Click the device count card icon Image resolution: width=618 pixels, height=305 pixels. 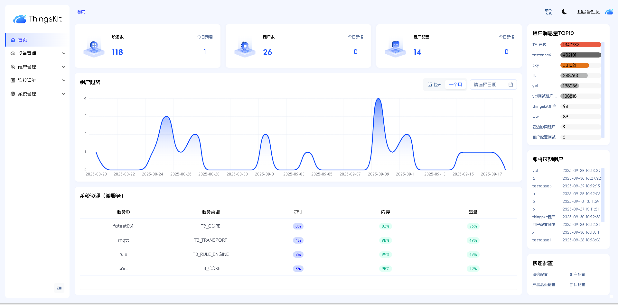[x=94, y=48]
